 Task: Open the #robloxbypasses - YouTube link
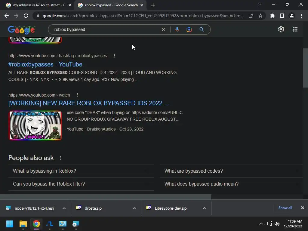point(45,64)
